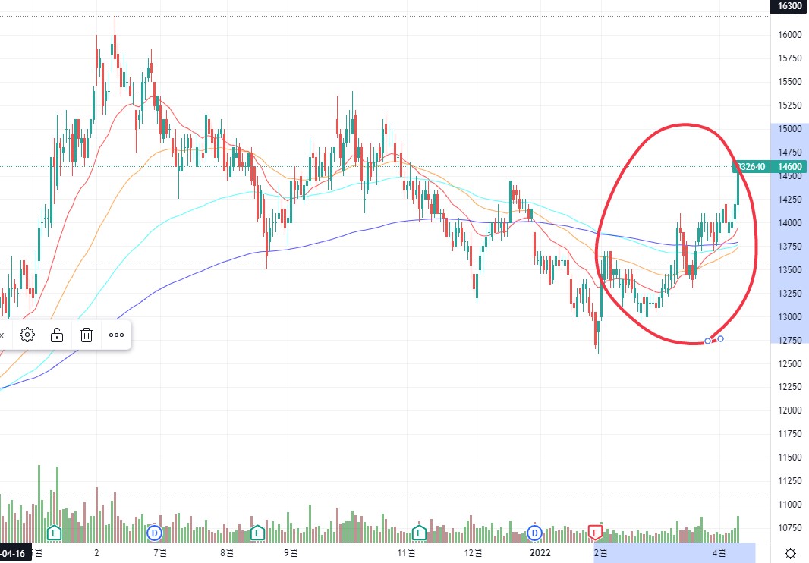Open more options three-dots menu

(x=117, y=335)
